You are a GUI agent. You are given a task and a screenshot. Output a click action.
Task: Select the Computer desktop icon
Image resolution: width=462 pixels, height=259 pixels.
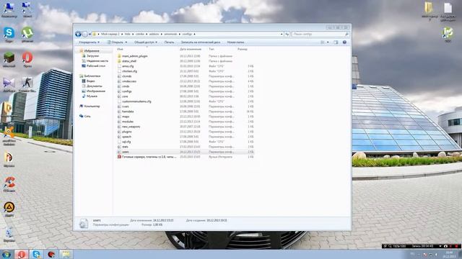pyautogui.click(x=9, y=9)
